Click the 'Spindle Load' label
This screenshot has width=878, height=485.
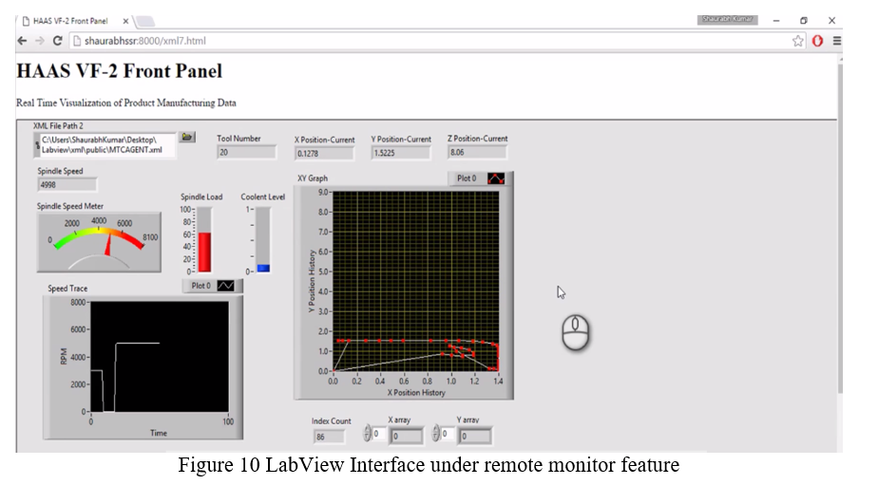[201, 196]
